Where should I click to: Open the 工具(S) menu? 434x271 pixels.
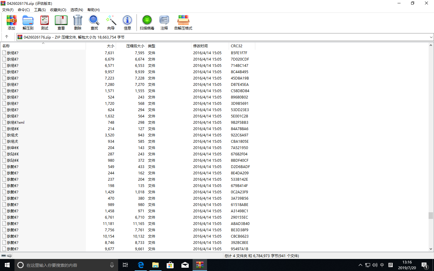(x=40, y=10)
